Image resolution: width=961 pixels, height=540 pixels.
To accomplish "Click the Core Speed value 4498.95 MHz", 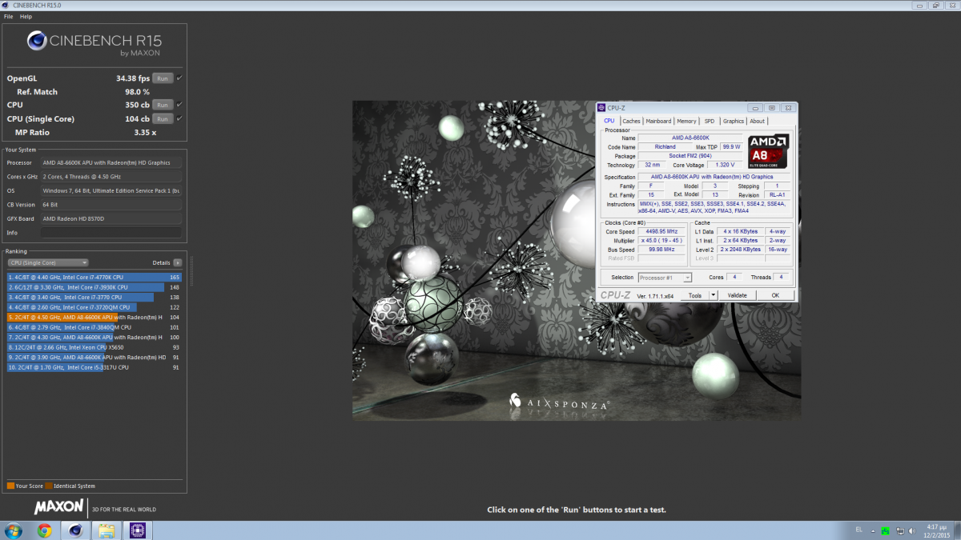I will click(662, 231).
